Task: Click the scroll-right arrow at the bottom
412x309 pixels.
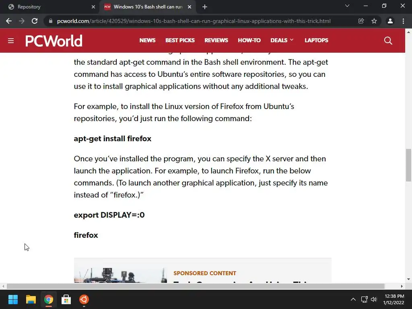Action: pos(402,286)
